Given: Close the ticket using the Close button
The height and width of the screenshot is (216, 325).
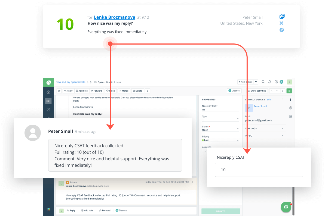Looking at the screenshot, I should (111, 91).
